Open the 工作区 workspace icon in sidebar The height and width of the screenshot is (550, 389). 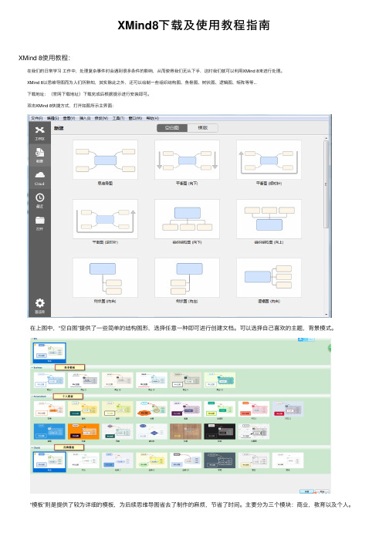[39, 133]
